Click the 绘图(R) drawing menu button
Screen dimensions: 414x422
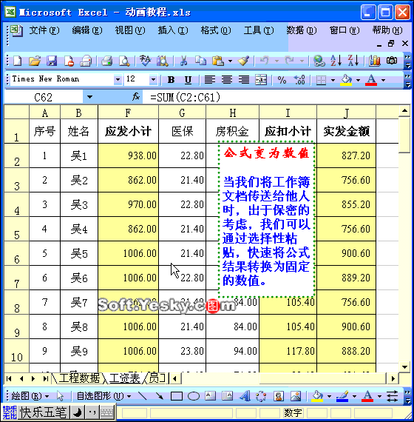(x=30, y=396)
